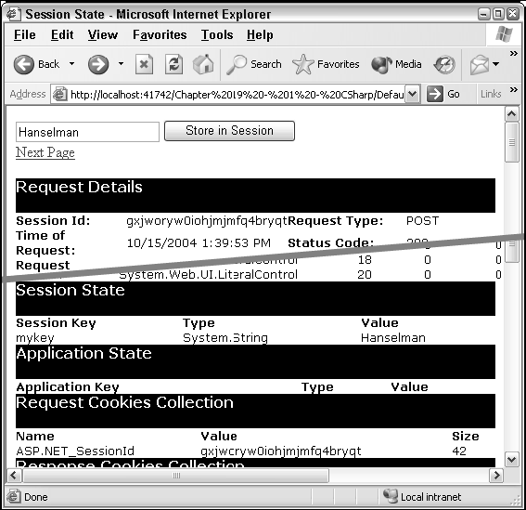
Task: Click the Session Id value text
Action: (207, 221)
